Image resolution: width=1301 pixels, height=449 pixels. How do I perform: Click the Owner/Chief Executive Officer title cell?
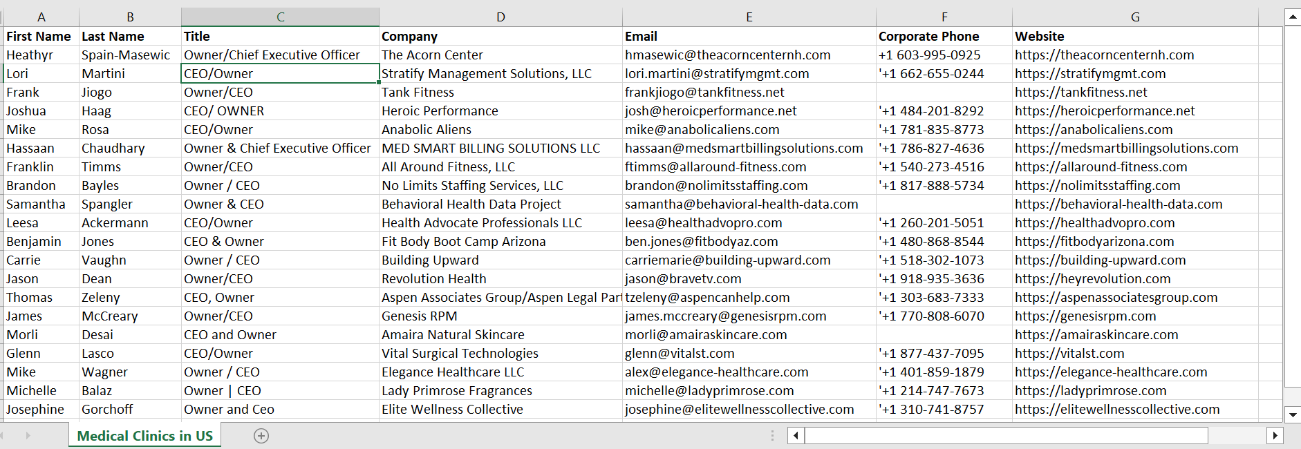point(280,55)
